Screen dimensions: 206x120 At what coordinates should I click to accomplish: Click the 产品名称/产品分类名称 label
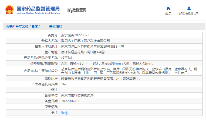coord(41,58)
